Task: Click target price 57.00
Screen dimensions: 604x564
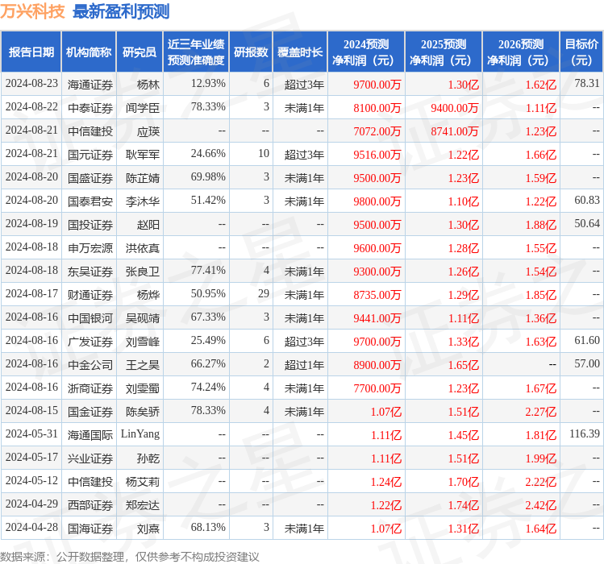Action: point(587,364)
